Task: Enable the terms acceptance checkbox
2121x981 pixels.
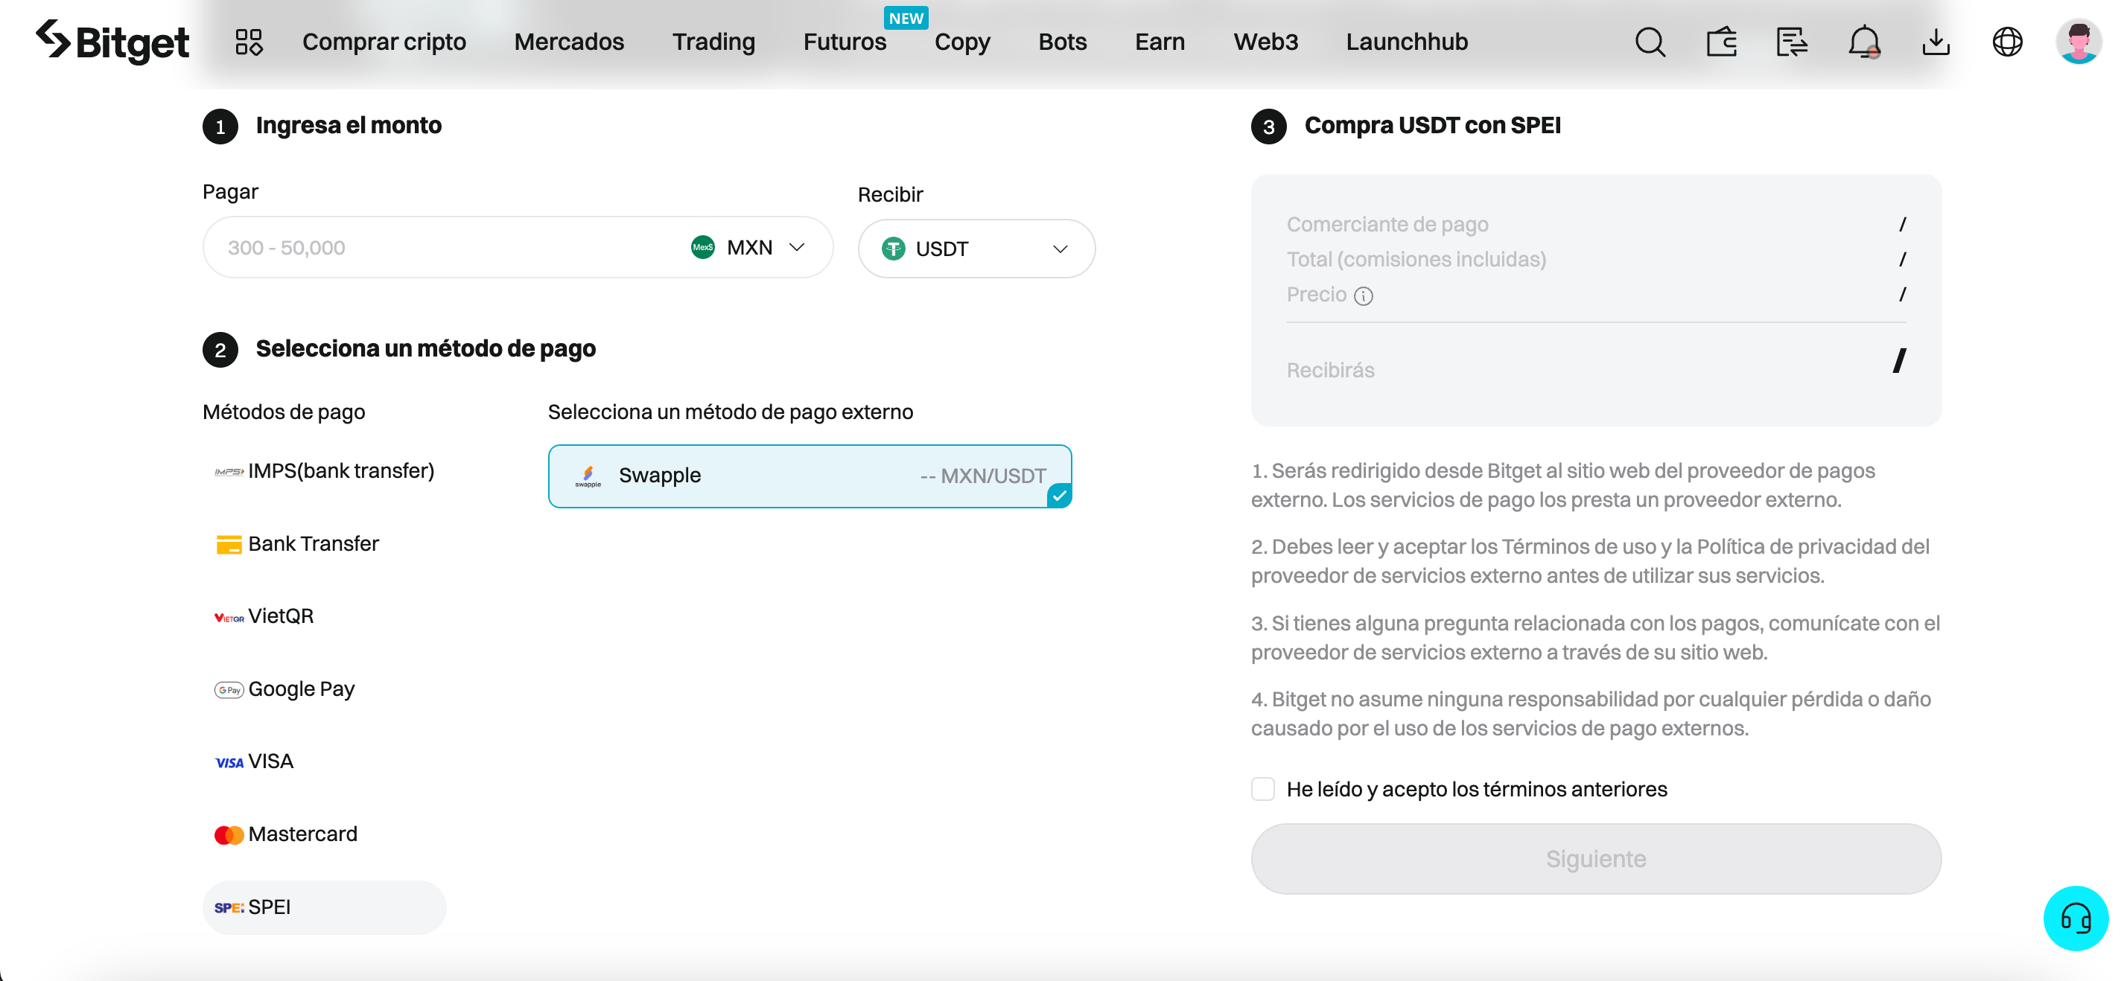Action: pyautogui.click(x=1263, y=787)
